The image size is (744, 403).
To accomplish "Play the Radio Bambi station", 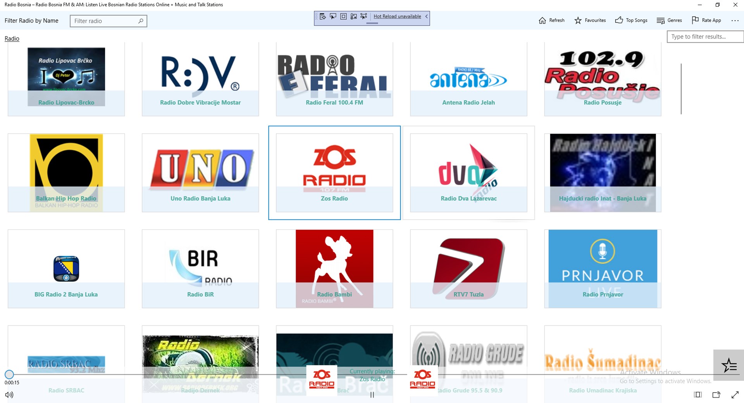I will pyautogui.click(x=334, y=269).
